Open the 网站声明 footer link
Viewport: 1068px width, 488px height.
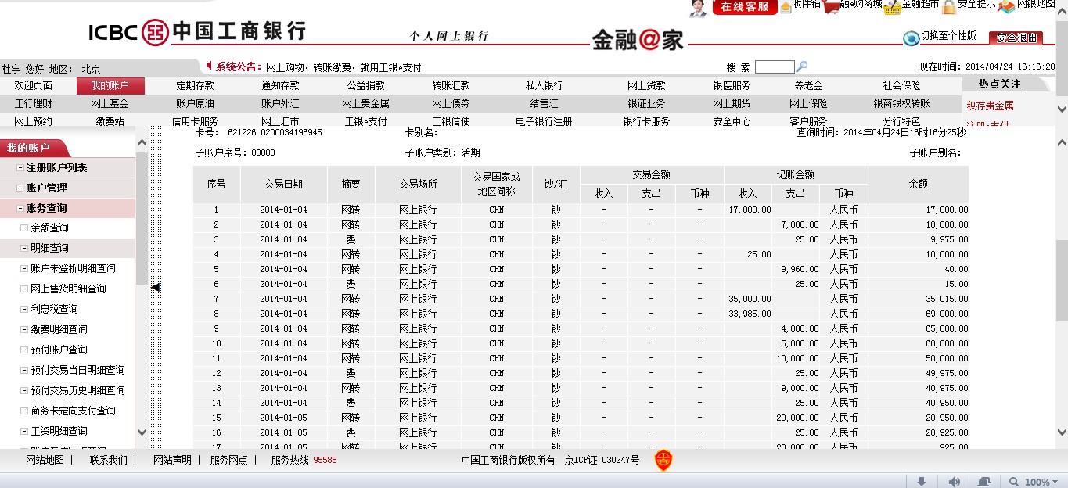click(x=172, y=460)
